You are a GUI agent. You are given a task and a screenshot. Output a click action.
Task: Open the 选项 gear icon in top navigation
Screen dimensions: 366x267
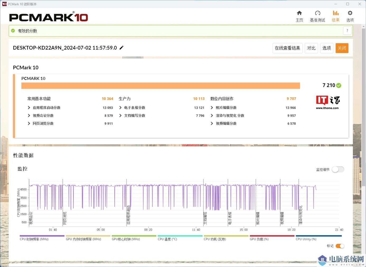pos(350,13)
